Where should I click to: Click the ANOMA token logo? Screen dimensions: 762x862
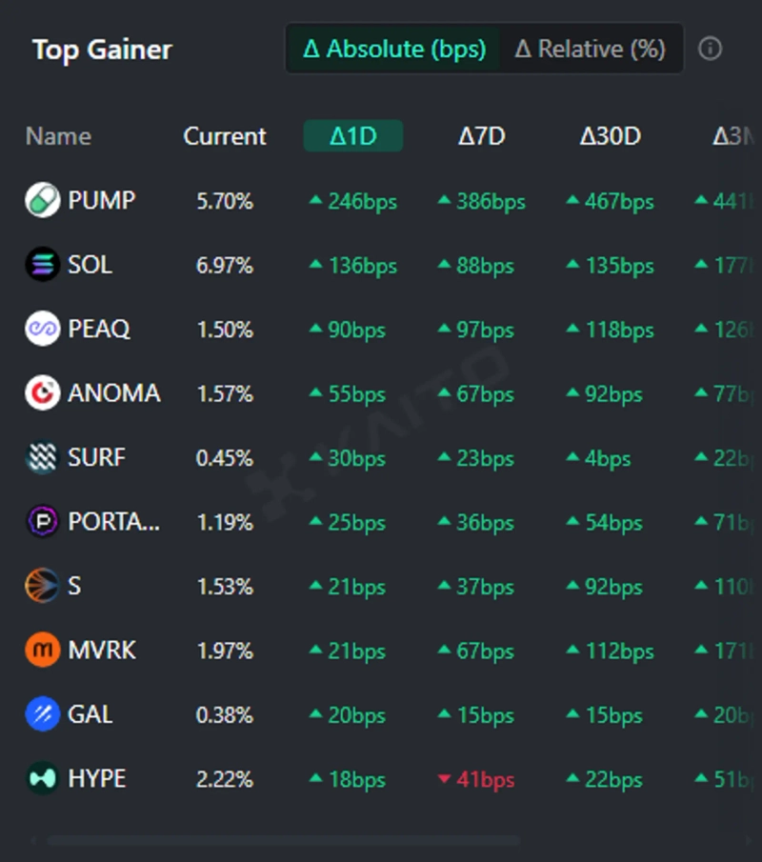42,393
